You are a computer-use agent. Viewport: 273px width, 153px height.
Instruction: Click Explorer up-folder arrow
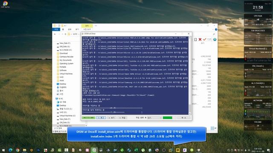[65, 34]
